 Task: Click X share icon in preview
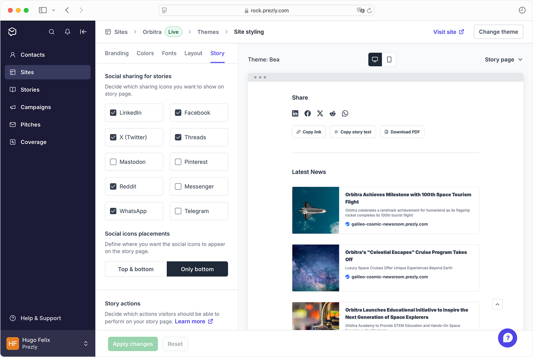(320, 113)
